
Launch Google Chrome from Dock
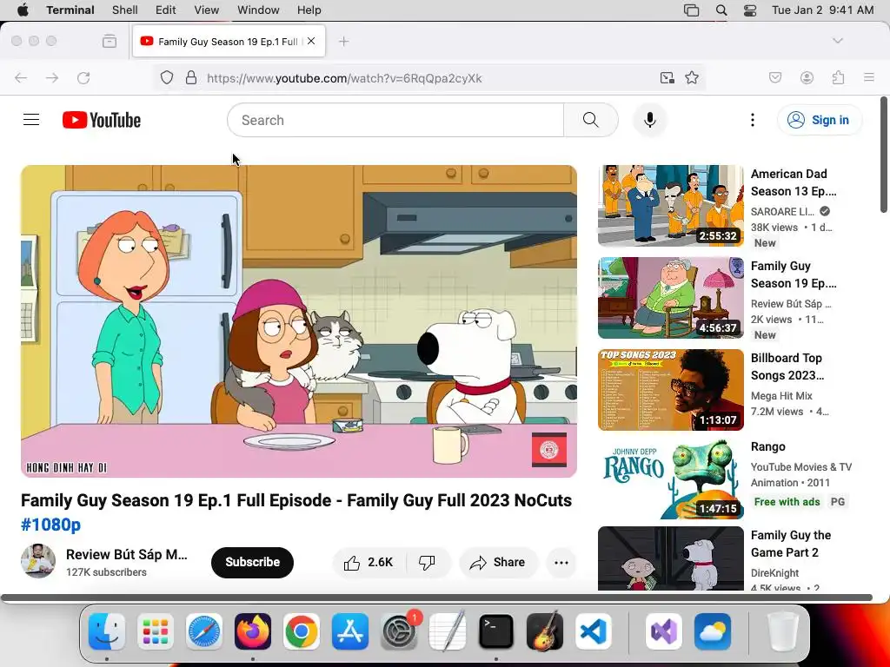click(302, 631)
